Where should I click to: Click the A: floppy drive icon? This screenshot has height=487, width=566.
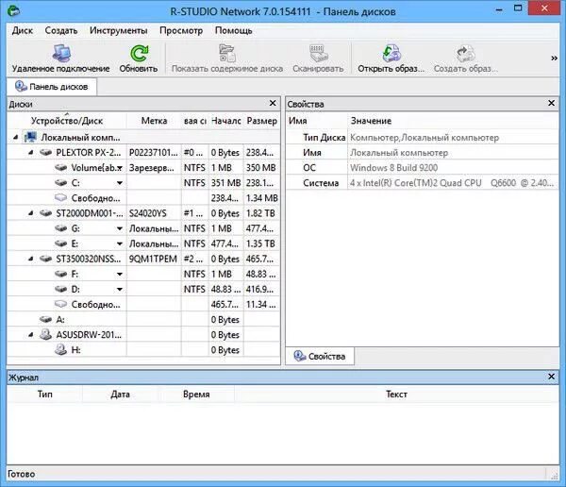coord(46,319)
